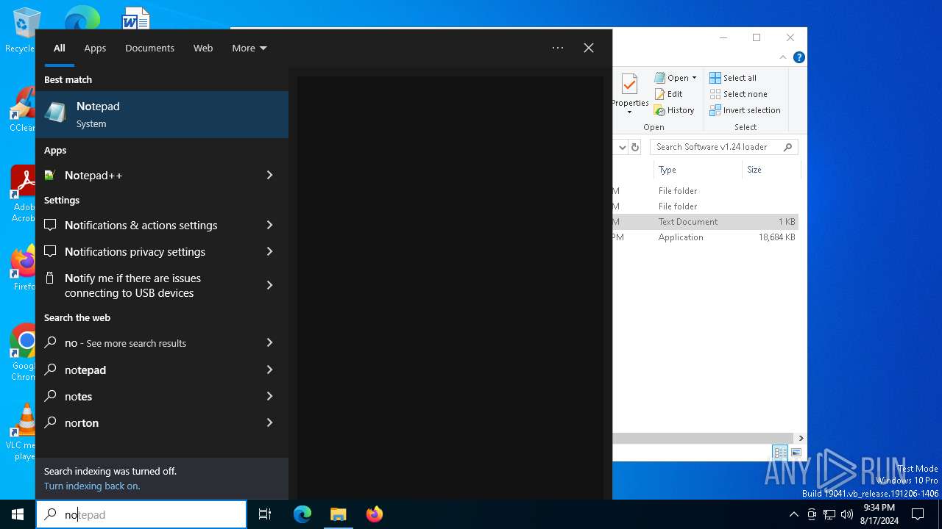Open search panel options ellipsis menu
The width and height of the screenshot is (942, 529).
(558, 48)
